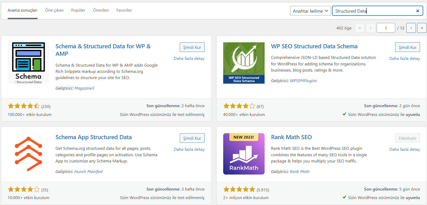Open Daha fazla detay for Schema App

coord(189,149)
